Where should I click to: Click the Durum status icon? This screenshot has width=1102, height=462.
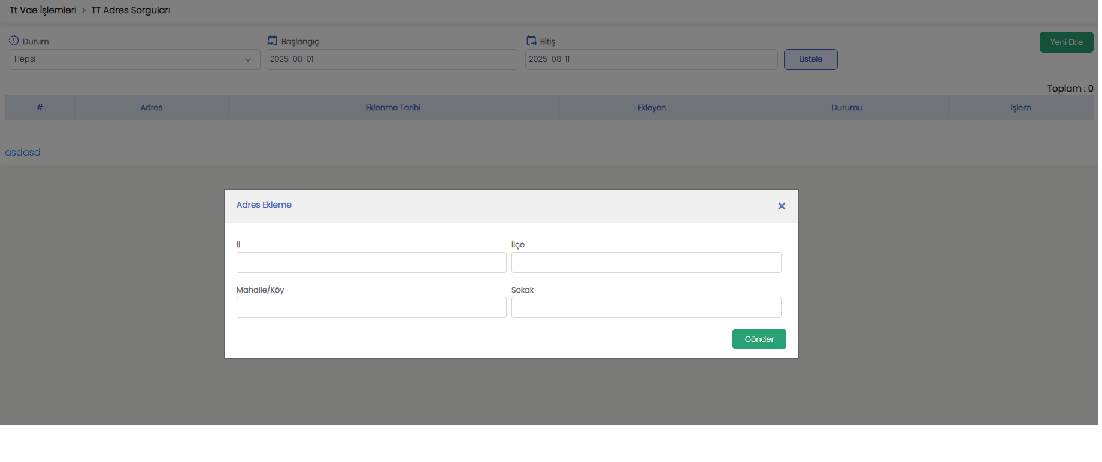tap(14, 41)
